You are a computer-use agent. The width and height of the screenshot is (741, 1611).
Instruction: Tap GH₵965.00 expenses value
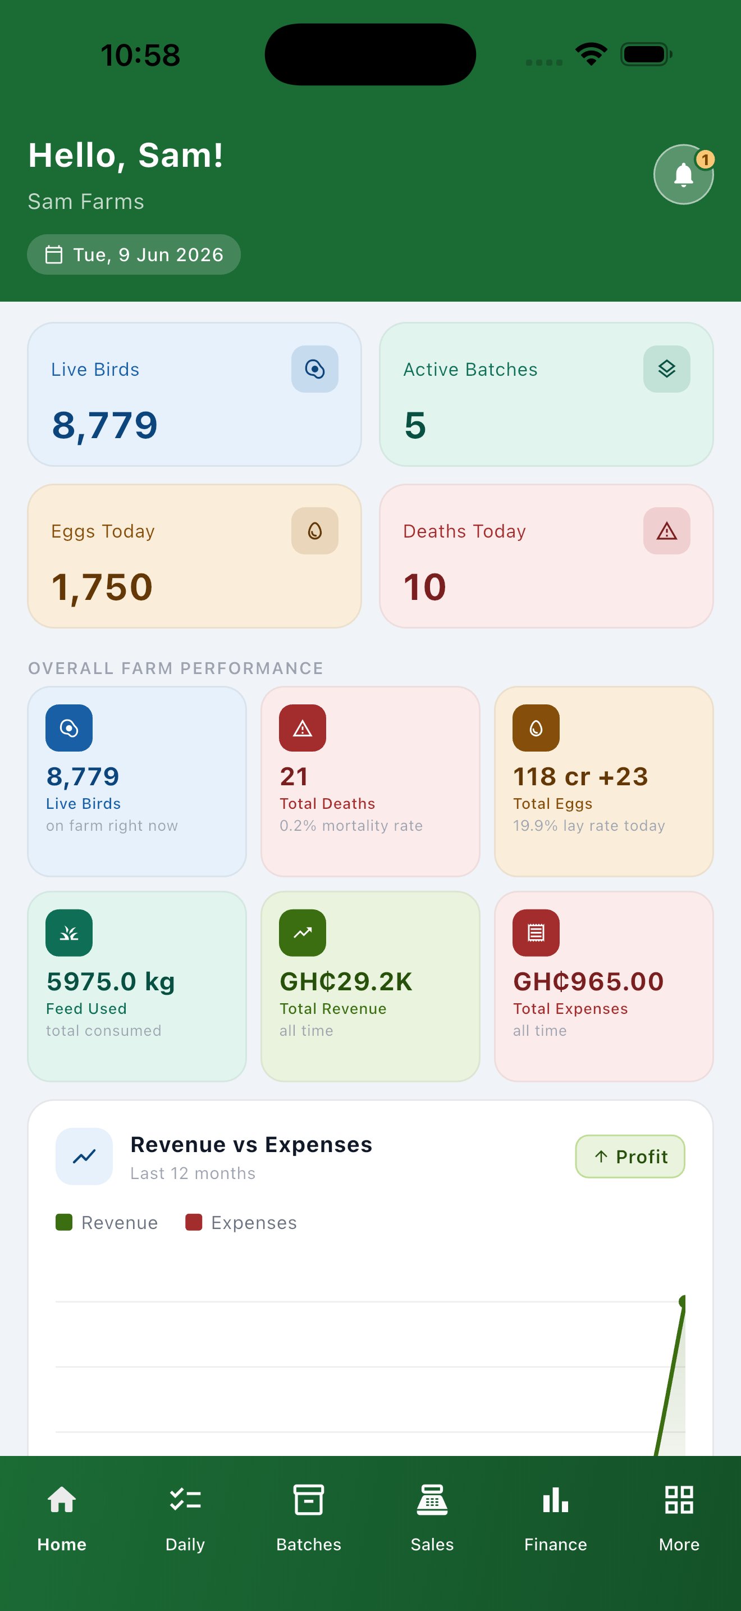point(588,982)
